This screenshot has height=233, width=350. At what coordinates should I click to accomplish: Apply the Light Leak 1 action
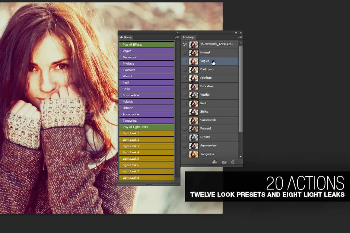(146, 133)
